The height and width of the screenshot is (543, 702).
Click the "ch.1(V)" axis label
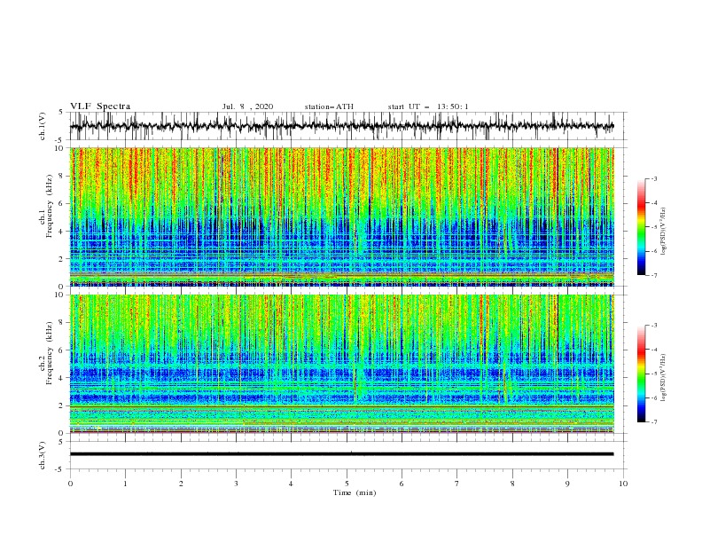[43, 126]
